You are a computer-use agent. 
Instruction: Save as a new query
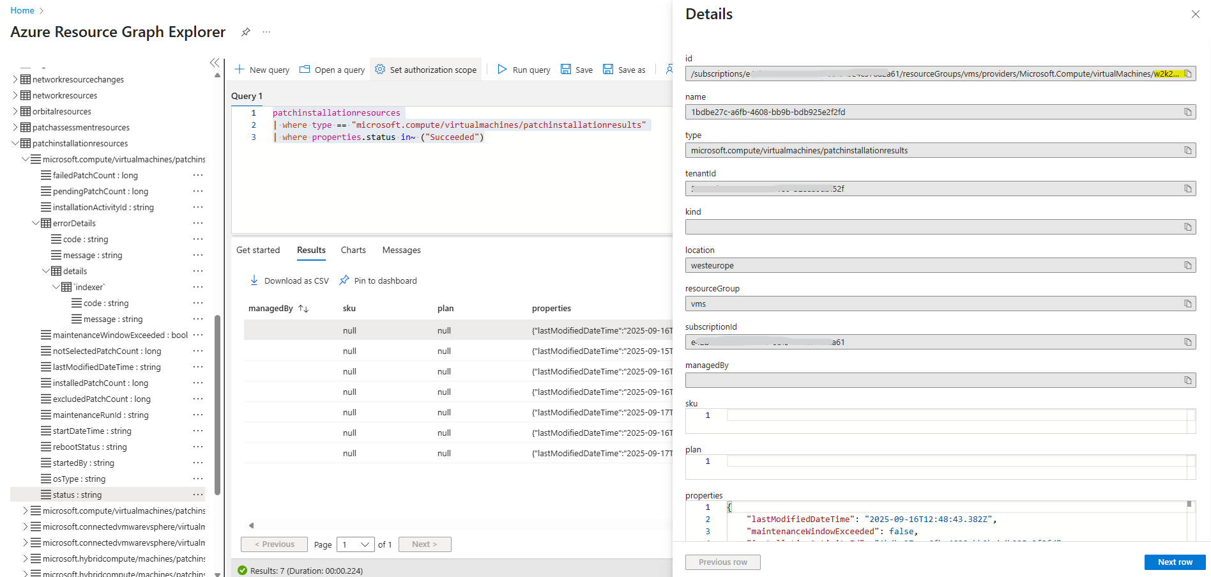tap(624, 70)
